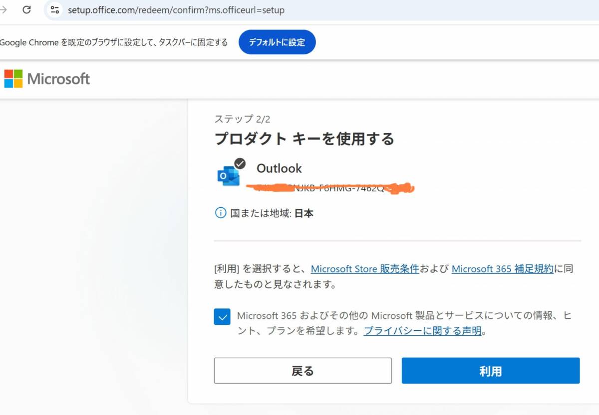This screenshot has width=599, height=415.
Task: Click the 国または地域: 日本 text
Action: point(272,214)
